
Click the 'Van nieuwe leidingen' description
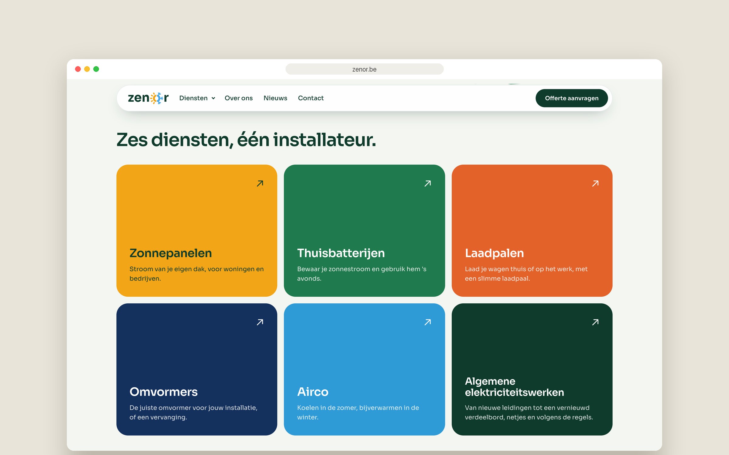coord(529,412)
